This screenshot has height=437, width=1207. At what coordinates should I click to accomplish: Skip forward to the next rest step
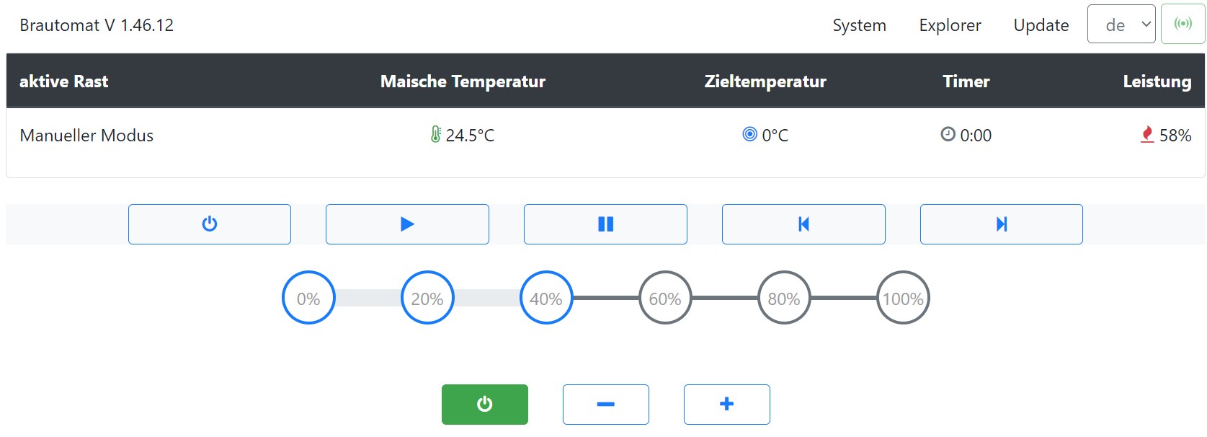[x=1001, y=224]
